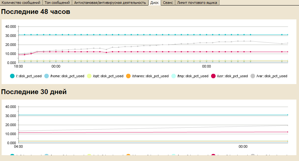Click the /tmp::disk_pct_used legend text
Image resolution: width=299 pixels, height=161 pixels.
click(193, 76)
